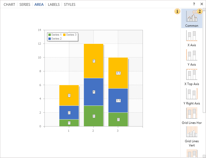This screenshot has height=158, width=206.
Task: Select the Y Right Axis icon
Action: 192,94
